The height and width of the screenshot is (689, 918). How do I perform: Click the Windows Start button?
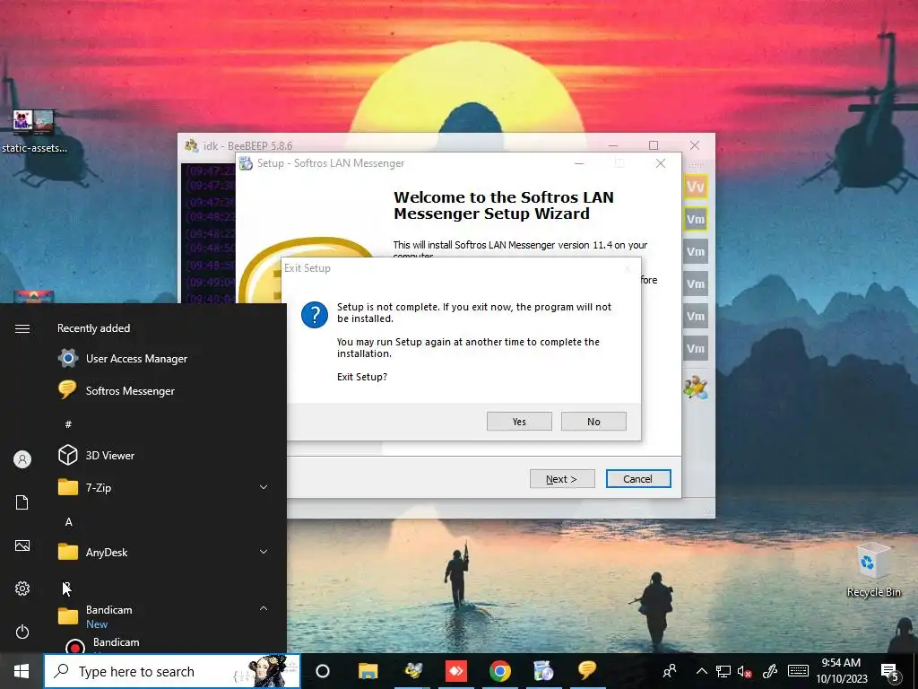[22, 671]
